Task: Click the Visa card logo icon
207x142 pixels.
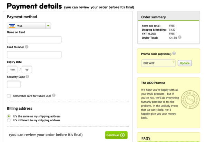Action: [12, 26]
